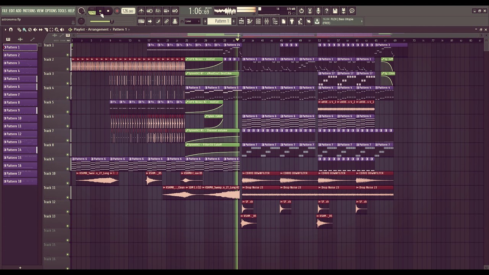Expand the Playlist options menu arrow
The height and width of the screenshot is (275, 489).
[x=5, y=29]
